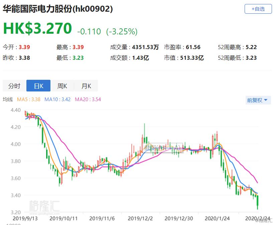Click the 4.40 price axis label
This screenshot has width=275, height=225.
coord(16,110)
